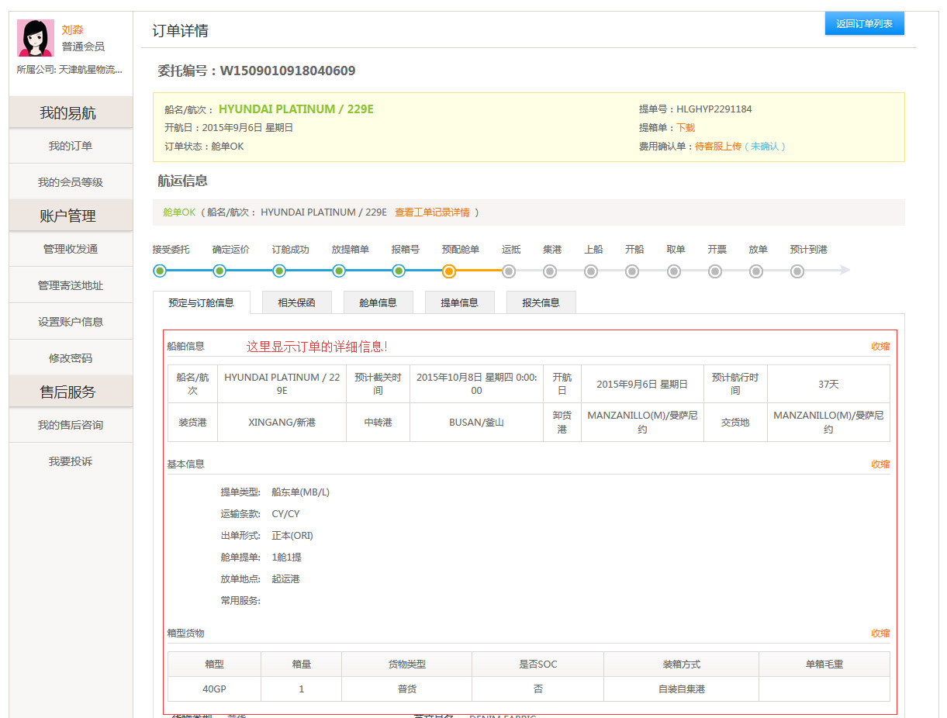947x718 pixels.
Task: Open 查看工单记录详情 link
Action: click(x=432, y=212)
